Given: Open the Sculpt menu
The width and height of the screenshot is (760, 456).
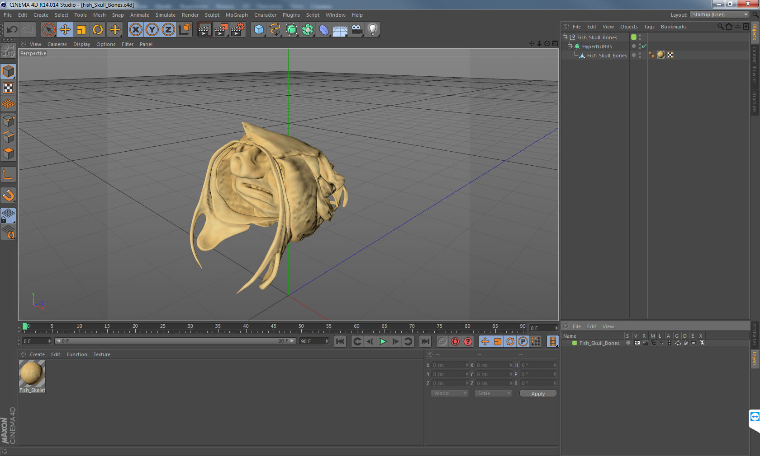Looking at the screenshot, I should click(212, 15).
